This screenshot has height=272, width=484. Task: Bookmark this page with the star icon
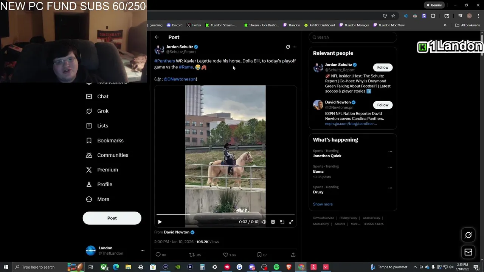click(393, 16)
